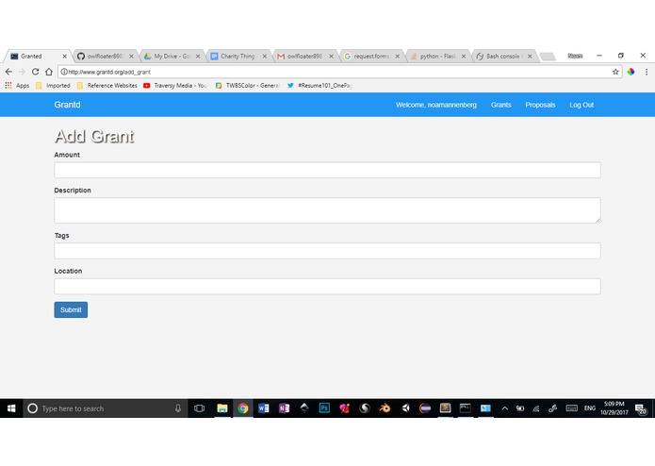Click the battery icon in system tray
Screen dimensions: 655x466
pyautogui.click(x=520, y=408)
